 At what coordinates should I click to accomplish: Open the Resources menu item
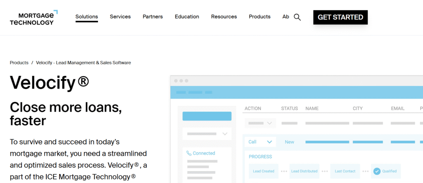tap(224, 17)
